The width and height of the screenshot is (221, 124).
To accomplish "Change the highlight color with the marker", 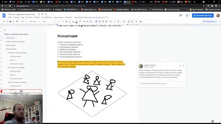I will click(80, 21).
